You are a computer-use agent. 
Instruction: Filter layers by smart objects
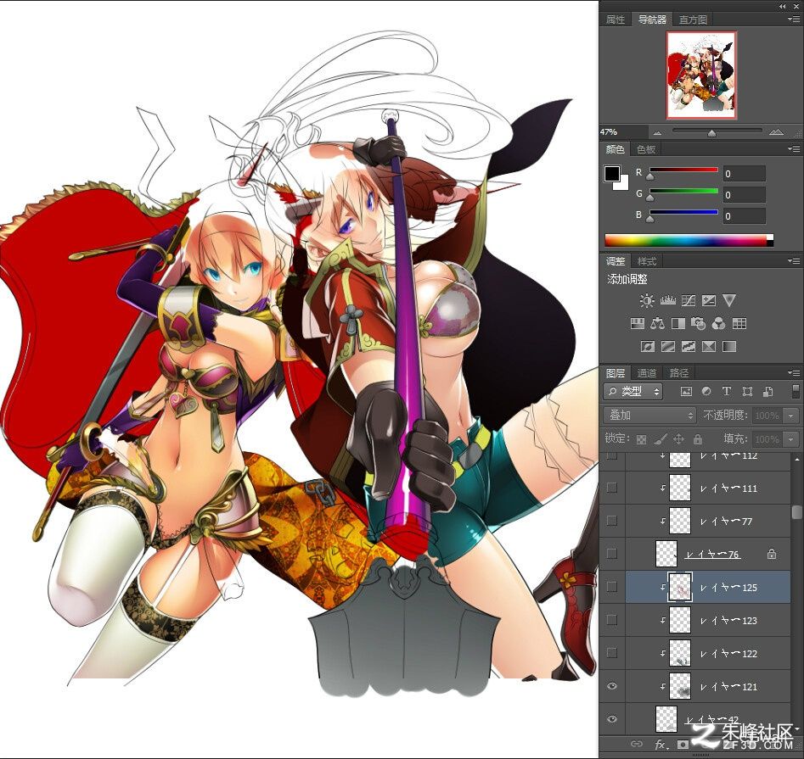[x=768, y=392]
